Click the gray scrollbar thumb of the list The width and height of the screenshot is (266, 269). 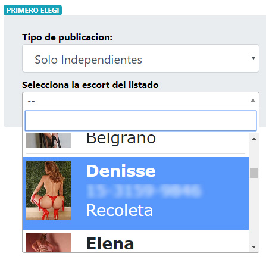click(254, 173)
